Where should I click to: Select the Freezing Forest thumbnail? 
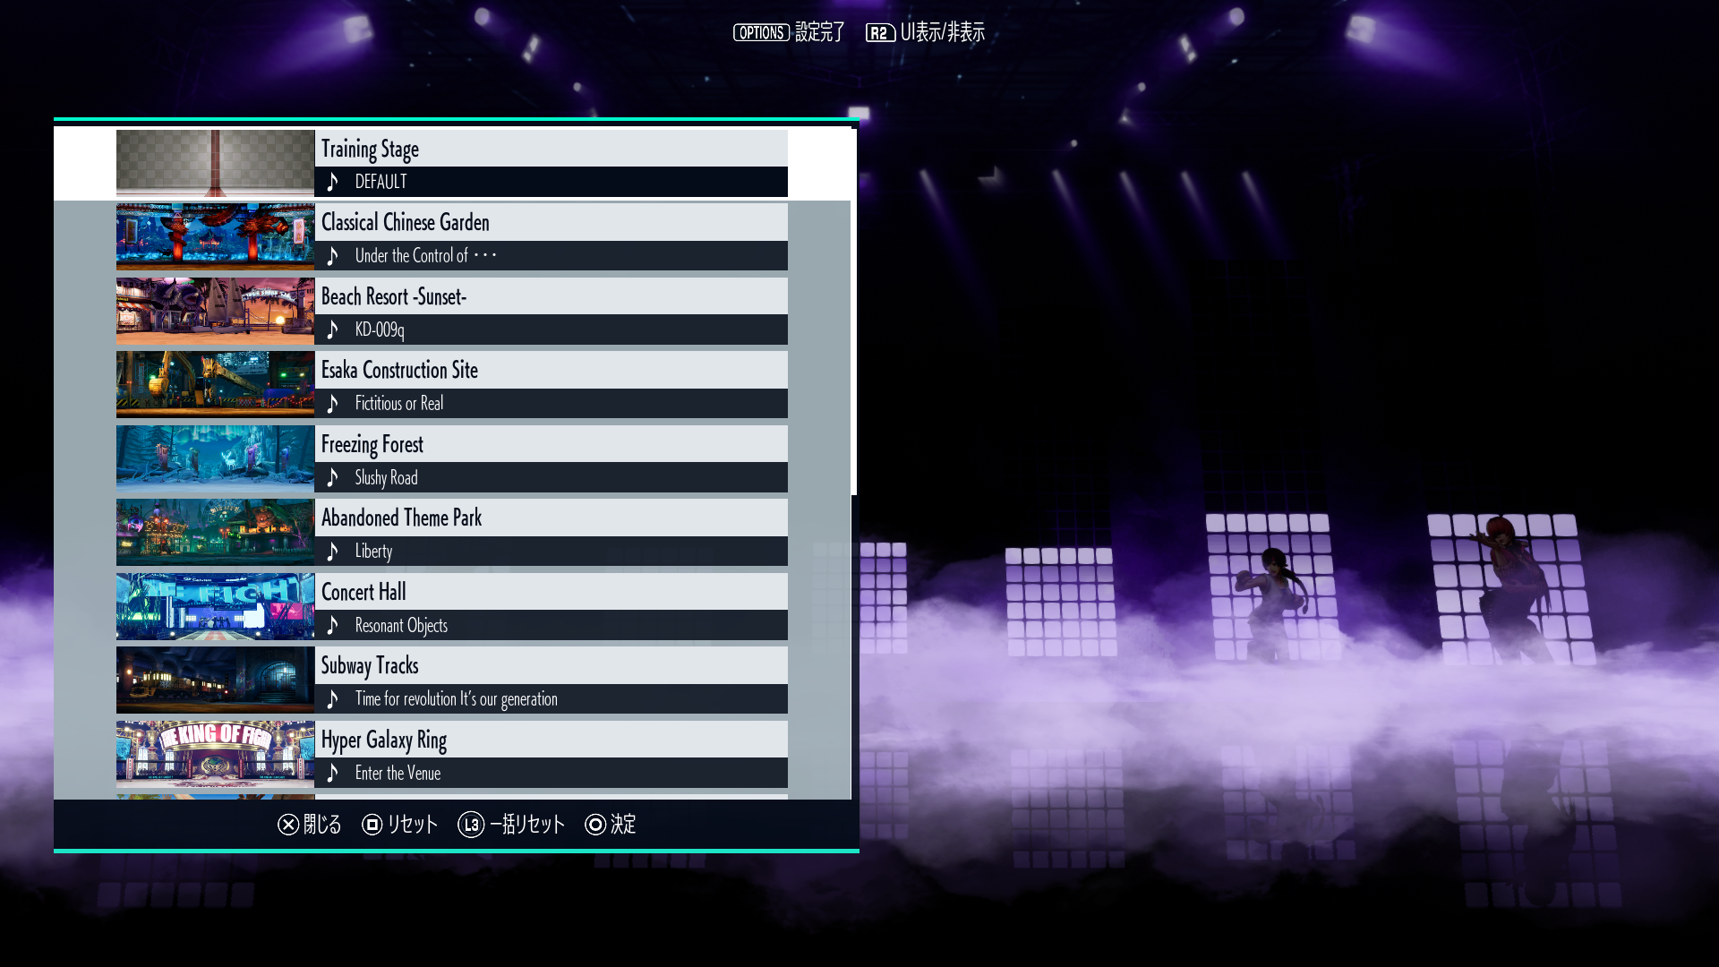tap(216, 458)
